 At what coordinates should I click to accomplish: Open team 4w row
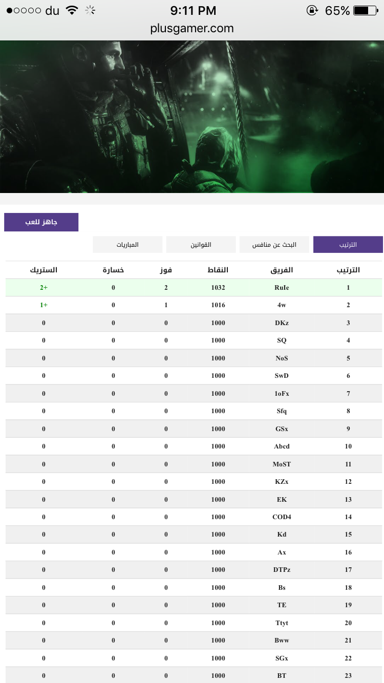(x=194, y=305)
